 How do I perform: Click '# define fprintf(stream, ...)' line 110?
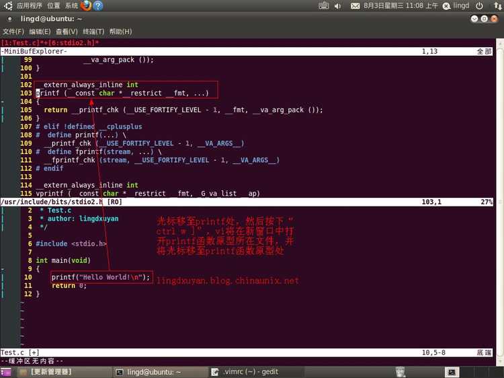point(99,152)
